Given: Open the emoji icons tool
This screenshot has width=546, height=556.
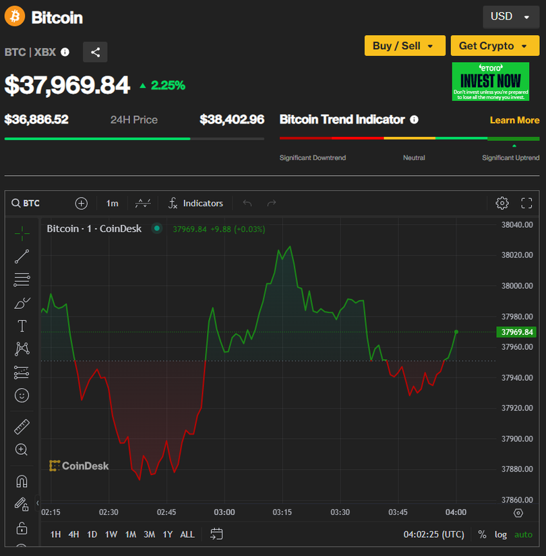Looking at the screenshot, I should 22,396.
